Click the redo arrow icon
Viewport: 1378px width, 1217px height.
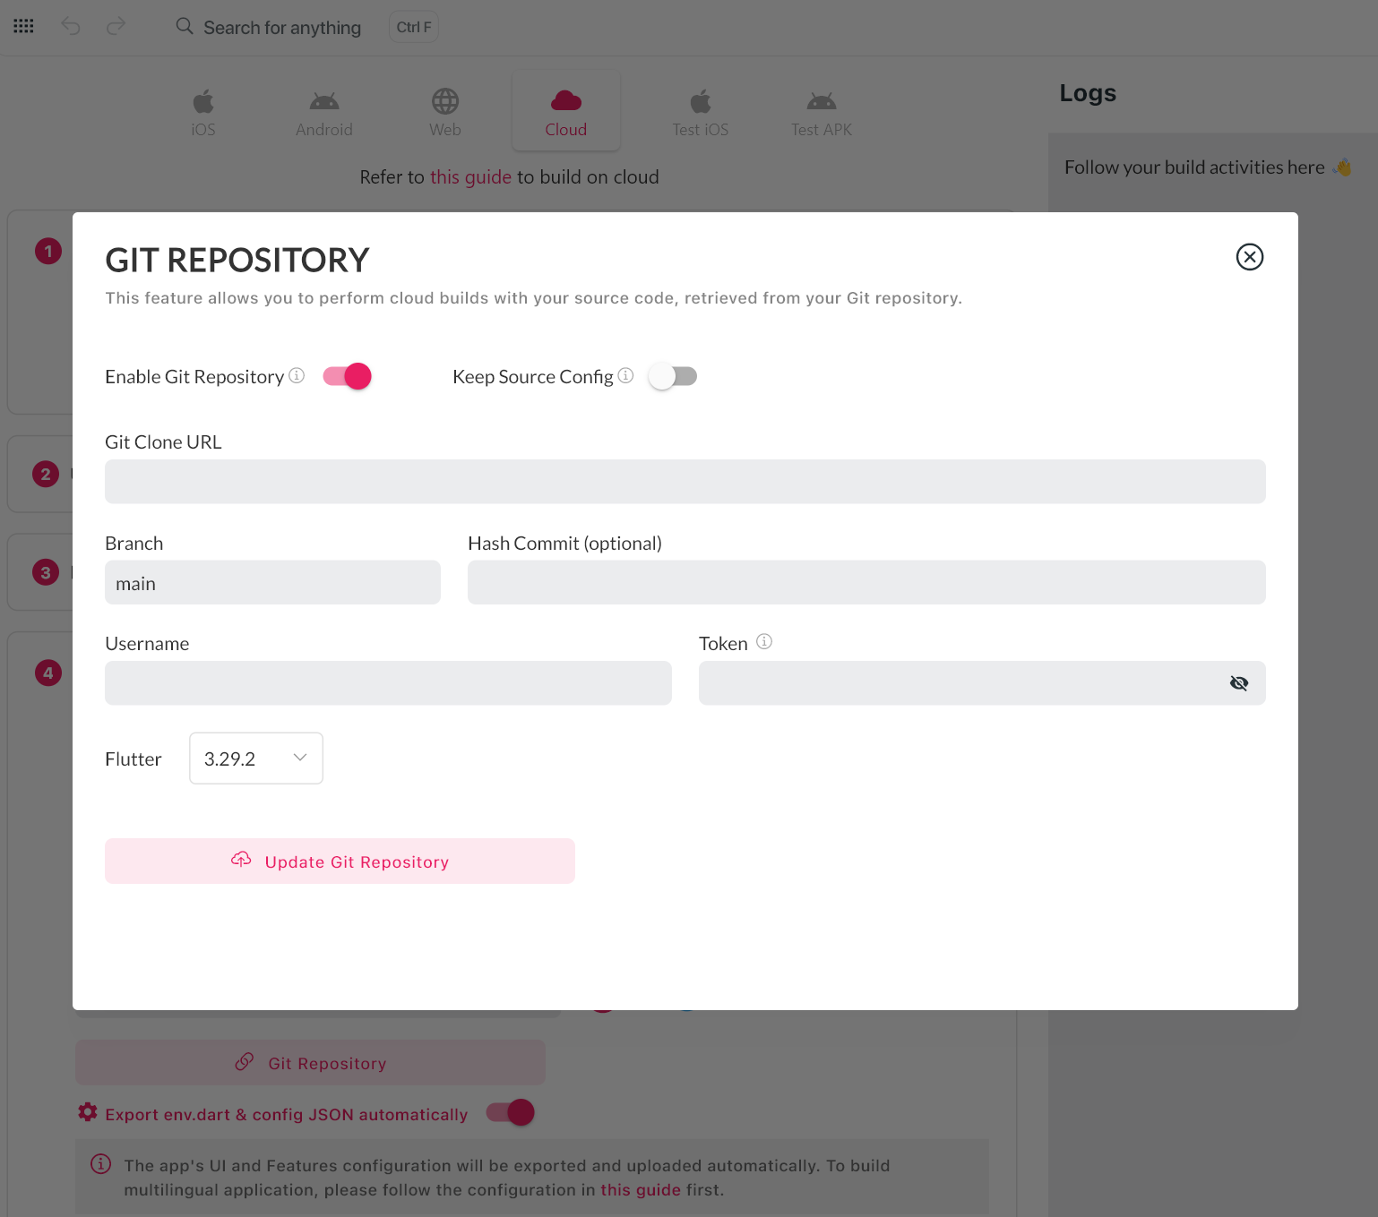click(x=116, y=27)
